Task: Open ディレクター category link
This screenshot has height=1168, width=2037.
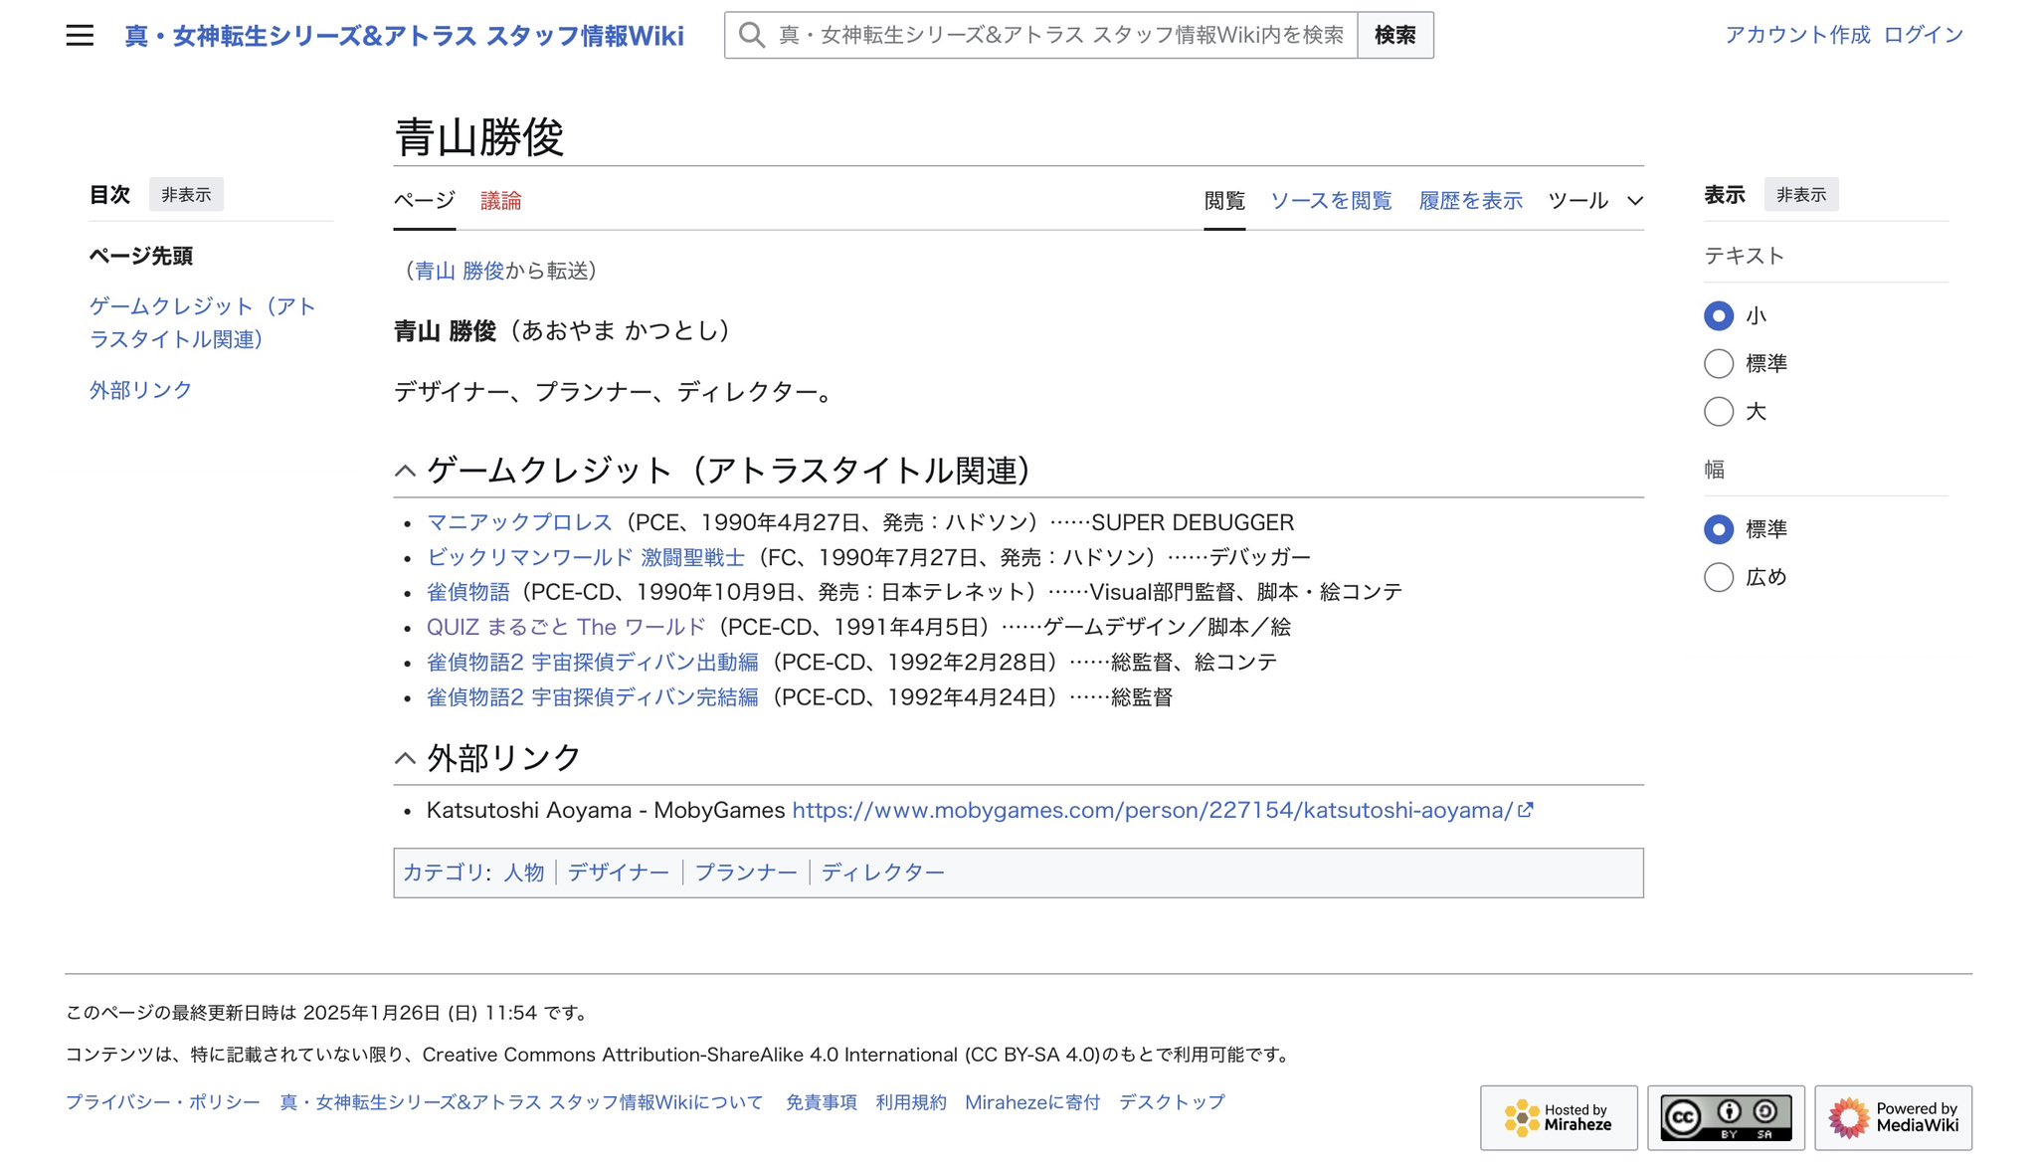Action: [x=883, y=873]
